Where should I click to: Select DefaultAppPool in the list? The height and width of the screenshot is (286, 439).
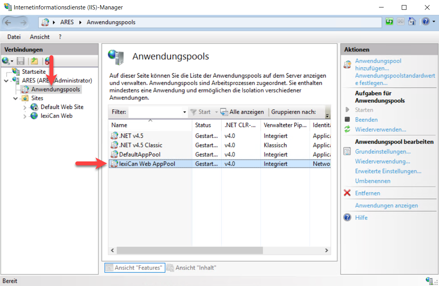(x=140, y=154)
